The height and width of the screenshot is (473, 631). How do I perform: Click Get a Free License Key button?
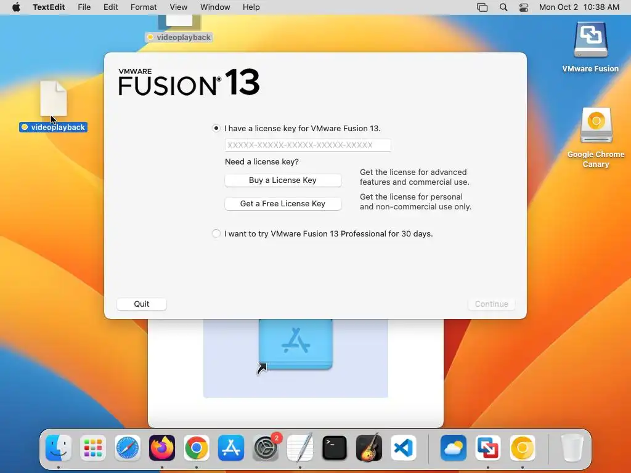283,203
